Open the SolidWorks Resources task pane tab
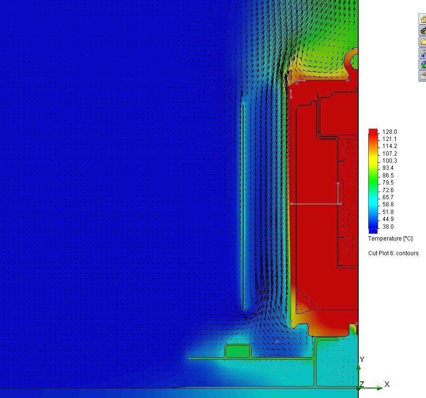The image size is (426, 398). tap(423, 19)
